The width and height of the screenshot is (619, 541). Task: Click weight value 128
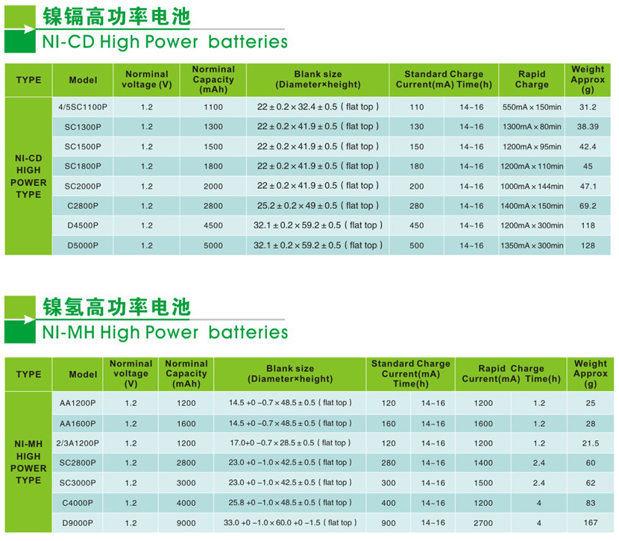[588, 246]
